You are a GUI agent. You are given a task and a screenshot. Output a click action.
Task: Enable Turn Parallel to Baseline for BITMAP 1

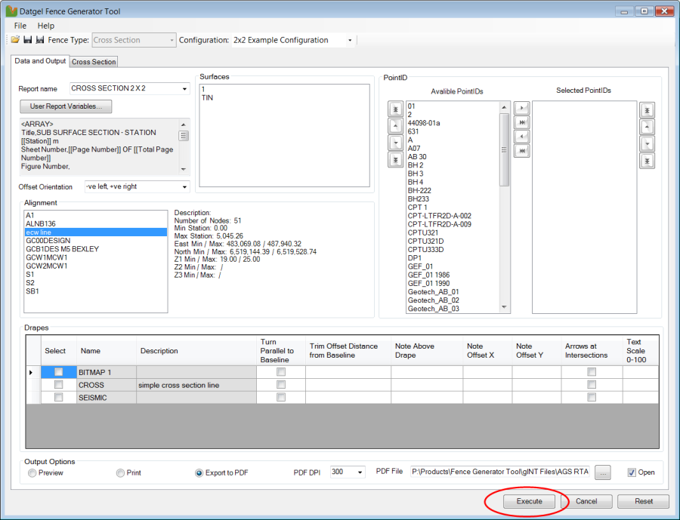pyautogui.click(x=281, y=372)
